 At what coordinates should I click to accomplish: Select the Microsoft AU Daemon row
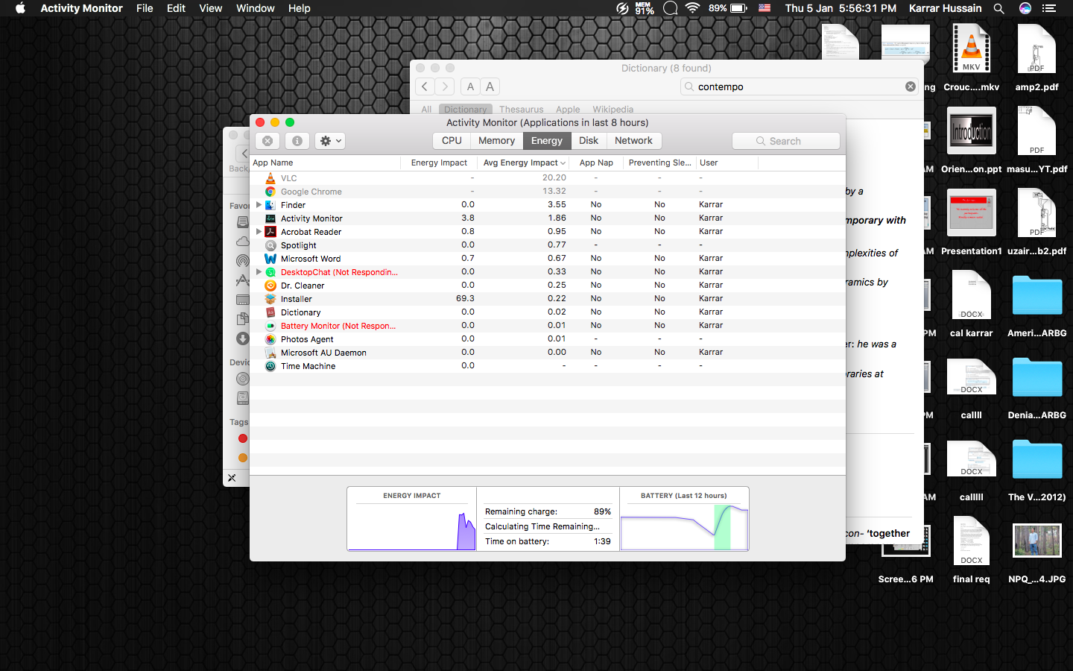point(548,353)
